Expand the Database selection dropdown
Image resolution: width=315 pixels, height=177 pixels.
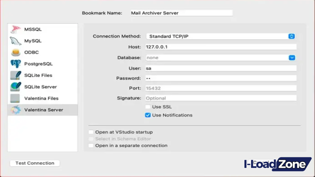coord(291,57)
